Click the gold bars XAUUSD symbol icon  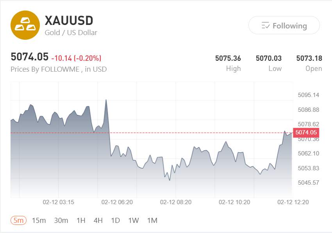click(x=25, y=25)
